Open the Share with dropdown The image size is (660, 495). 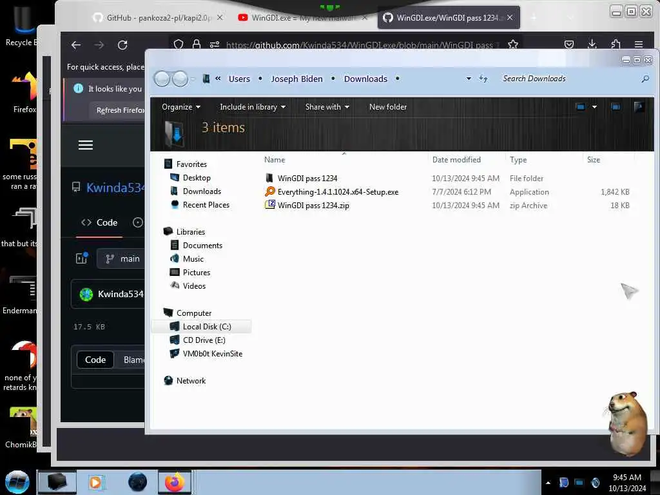(x=327, y=107)
